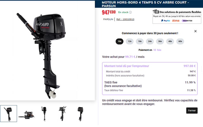View the third motor thumbnail
203x127 pixels.
44,114
